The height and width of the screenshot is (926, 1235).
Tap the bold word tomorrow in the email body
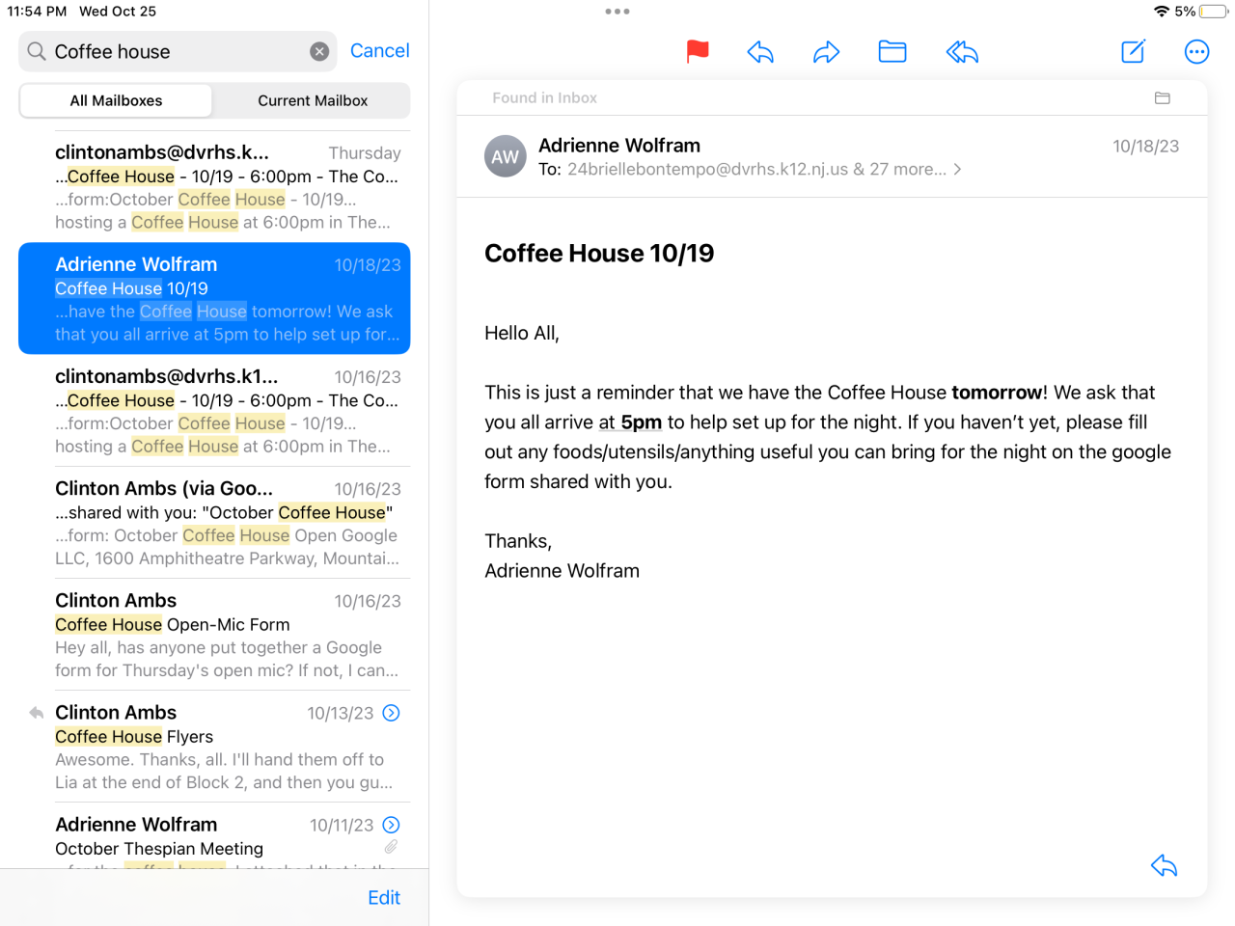[997, 393]
